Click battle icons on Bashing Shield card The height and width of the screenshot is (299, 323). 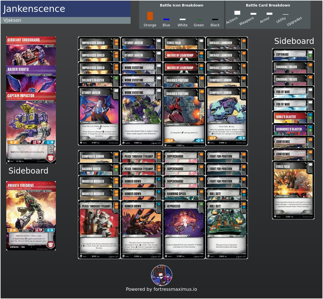[x=116, y=168]
